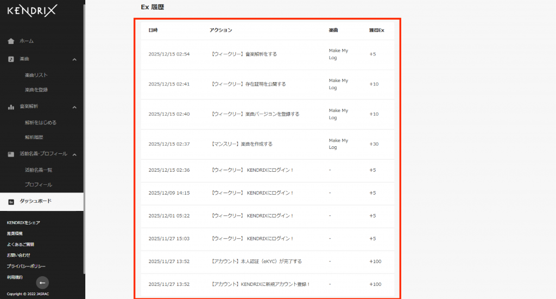This screenshot has width=556, height=299.
Task: Open the プライバシーポリシー link
Action: pyautogui.click(x=26, y=266)
